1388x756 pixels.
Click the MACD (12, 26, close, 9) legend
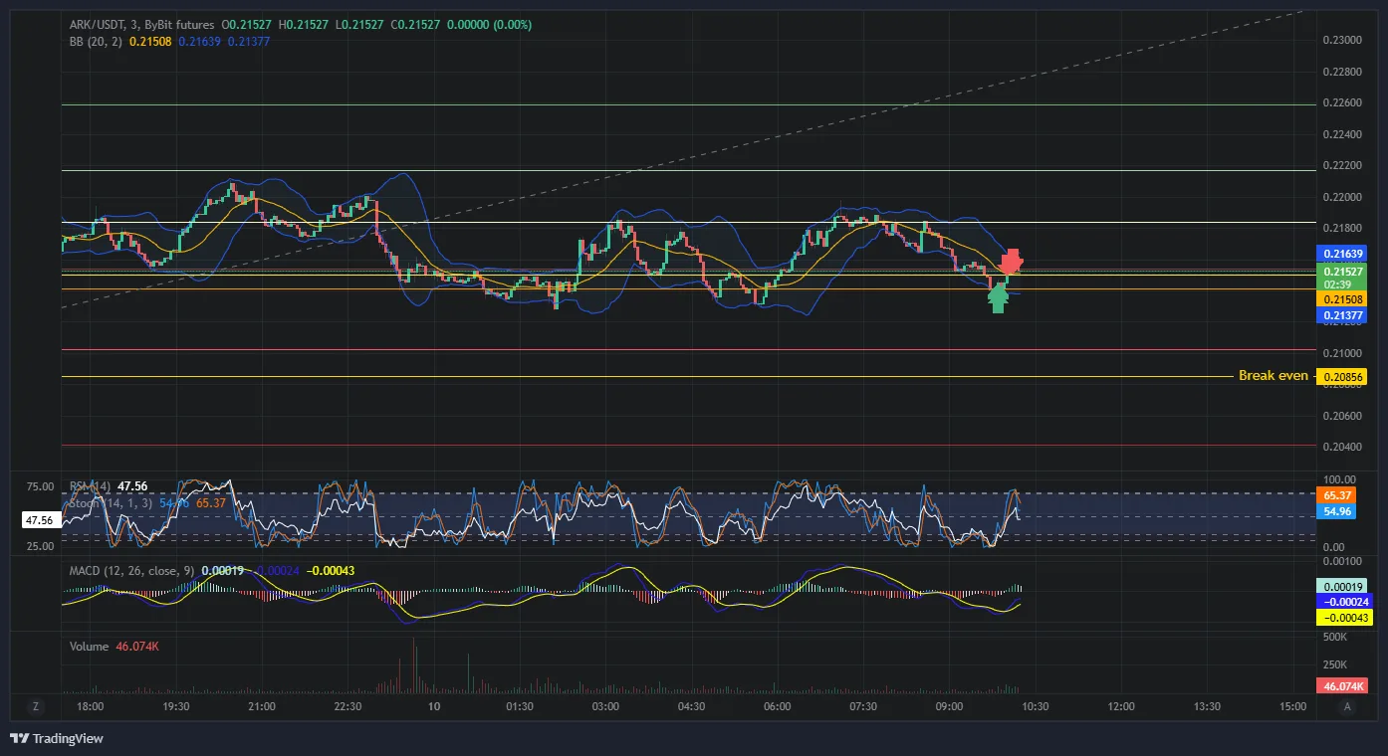132,571
